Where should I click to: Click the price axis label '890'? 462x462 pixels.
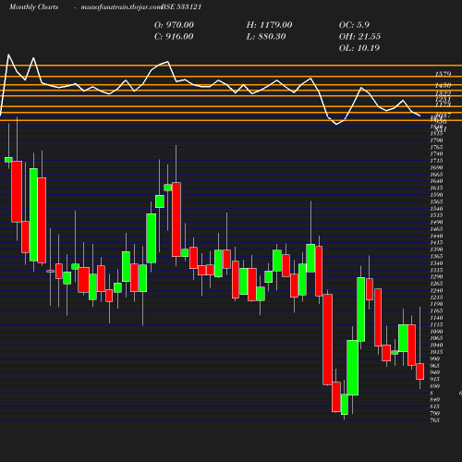[435, 386]
